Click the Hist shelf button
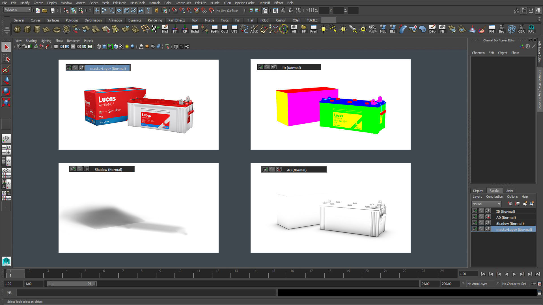The height and width of the screenshot is (305, 543). pos(165,29)
